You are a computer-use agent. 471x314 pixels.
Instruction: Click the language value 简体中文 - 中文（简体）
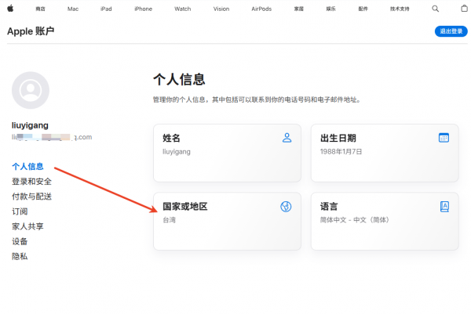click(355, 220)
